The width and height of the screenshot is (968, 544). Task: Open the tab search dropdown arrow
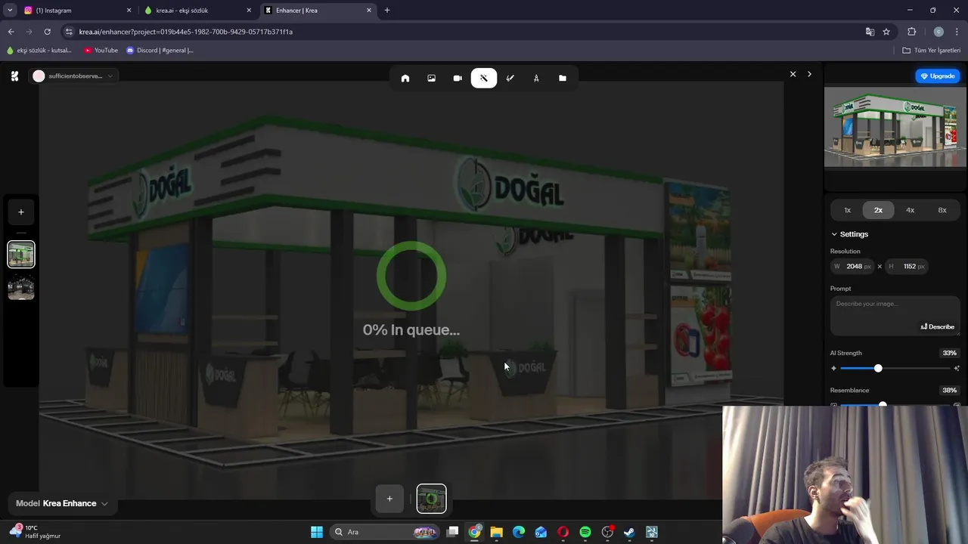(x=10, y=11)
